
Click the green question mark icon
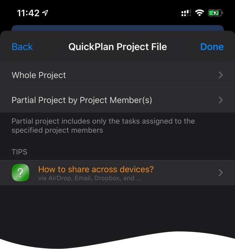[x=20, y=173]
